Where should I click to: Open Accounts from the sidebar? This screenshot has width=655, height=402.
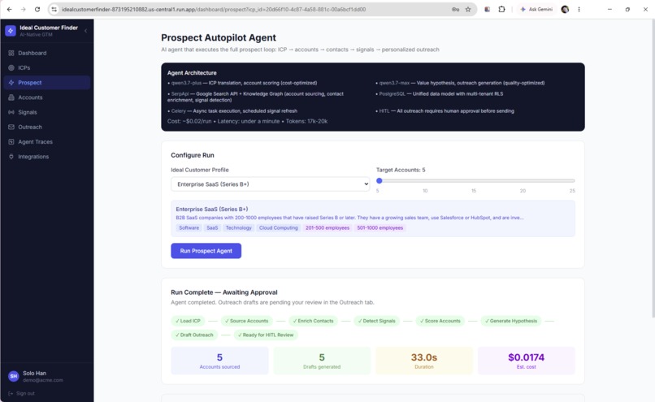coord(47,97)
